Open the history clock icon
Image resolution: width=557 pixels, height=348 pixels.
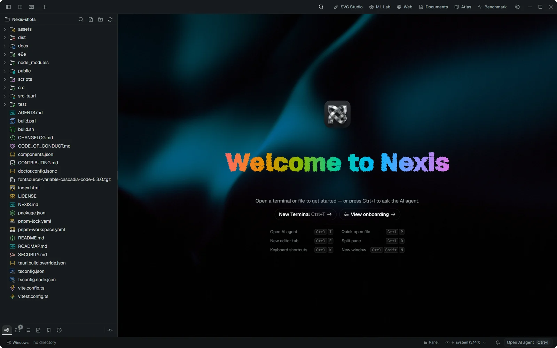pyautogui.click(x=59, y=330)
